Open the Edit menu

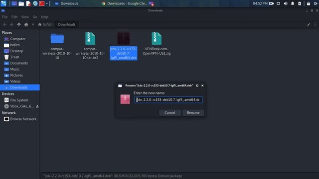pos(14,17)
